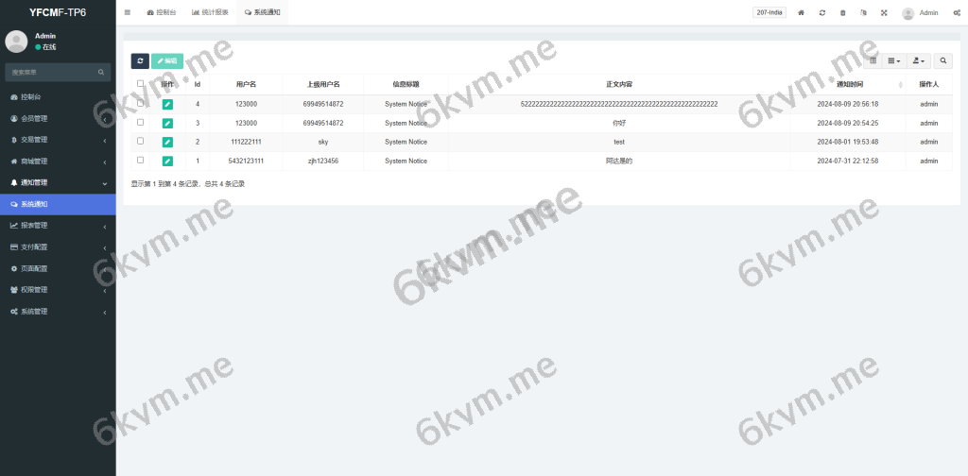Click the trash clear-cache icon in header
Viewport: 968px width, 476px height.
(x=842, y=13)
